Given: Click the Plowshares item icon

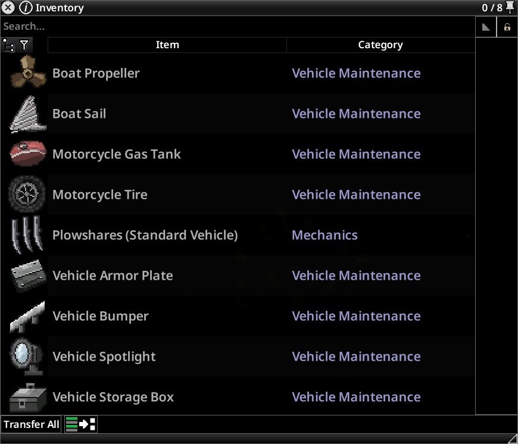Looking at the screenshot, I should coord(27,234).
